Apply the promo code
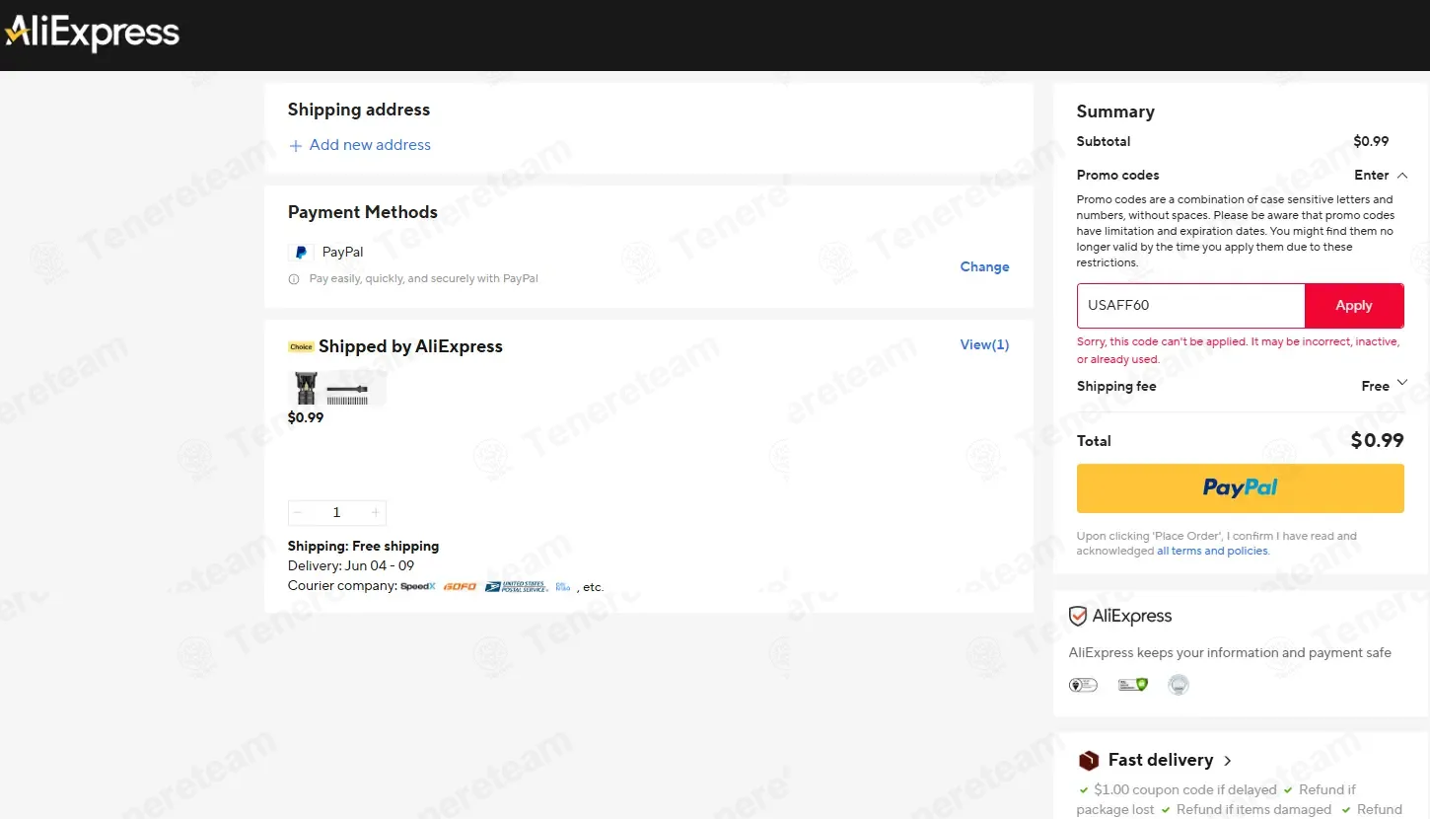The image size is (1430, 819). coord(1354,306)
